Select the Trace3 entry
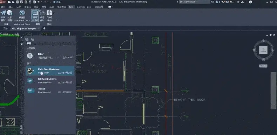The image size is (277, 135). tap(50, 91)
